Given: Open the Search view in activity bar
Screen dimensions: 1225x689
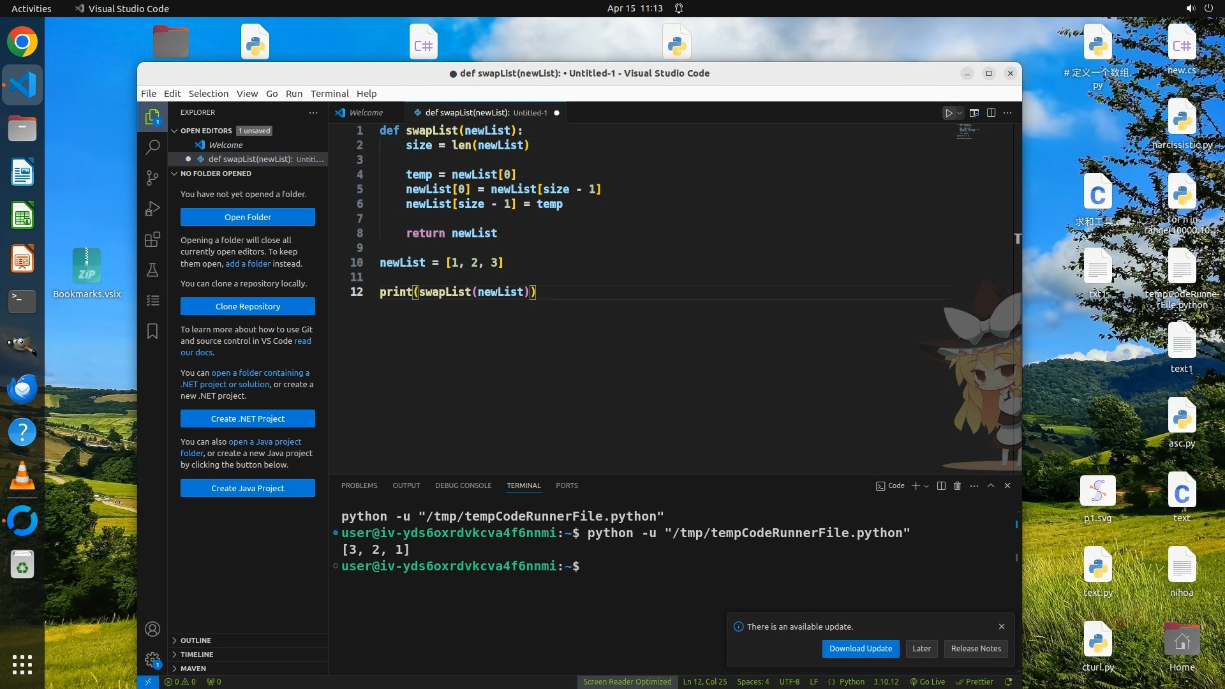Looking at the screenshot, I should pyautogui.click(x=152, y=147).
